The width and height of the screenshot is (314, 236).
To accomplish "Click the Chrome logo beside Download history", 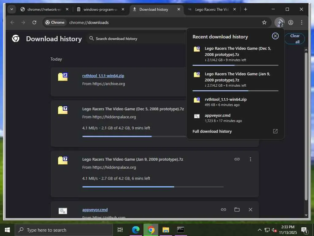I will [x=16, y=38].
